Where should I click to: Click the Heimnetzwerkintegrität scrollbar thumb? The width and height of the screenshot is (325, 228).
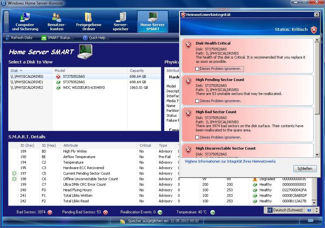317,79
